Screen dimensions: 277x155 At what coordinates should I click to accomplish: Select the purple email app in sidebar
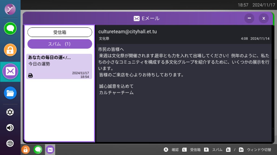coord(10,71)
